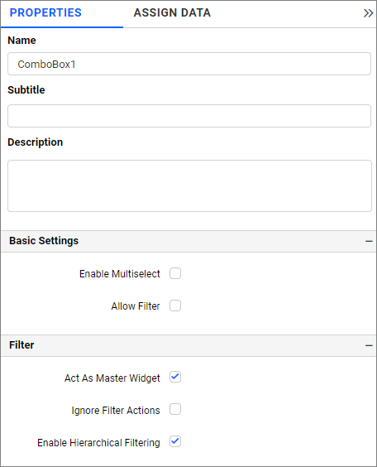Click inside the Description text area
The height and width of the screenshot is (467, 377).
pyautogui.click(x=189, y=185)
